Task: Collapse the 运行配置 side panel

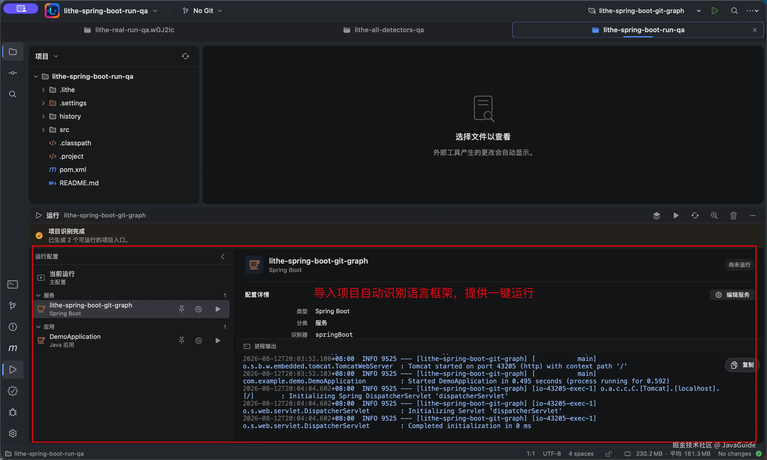Action: (x=223, y=257)
